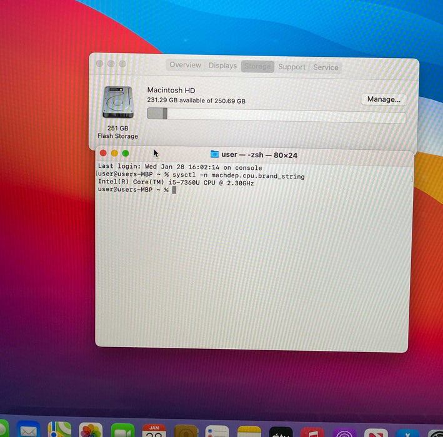
Task: Click the Terminal title user — -zsh — 80×24
Action: [x=259, y=155]
